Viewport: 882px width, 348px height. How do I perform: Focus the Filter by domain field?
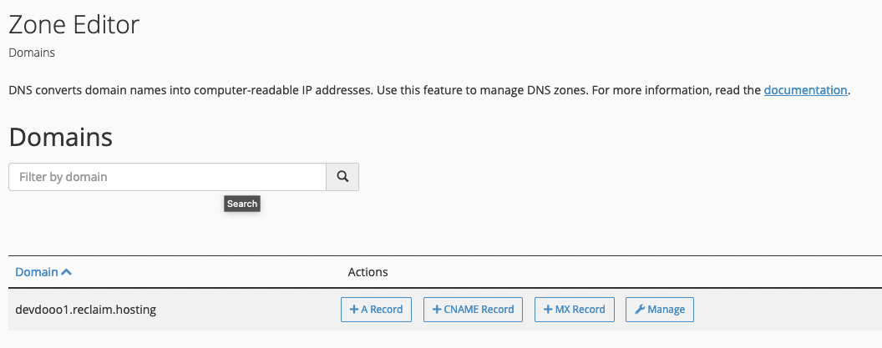click(x=168, y=177)
